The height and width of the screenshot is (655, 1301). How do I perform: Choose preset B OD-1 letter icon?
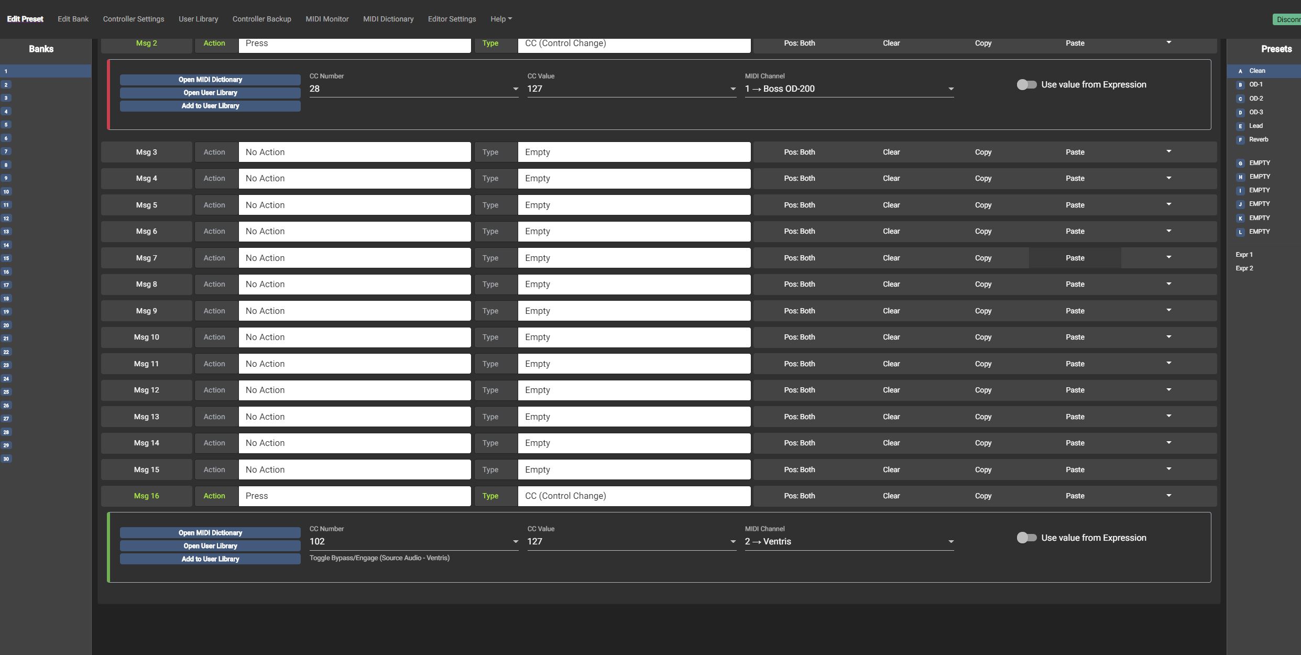pos(1240,85)
